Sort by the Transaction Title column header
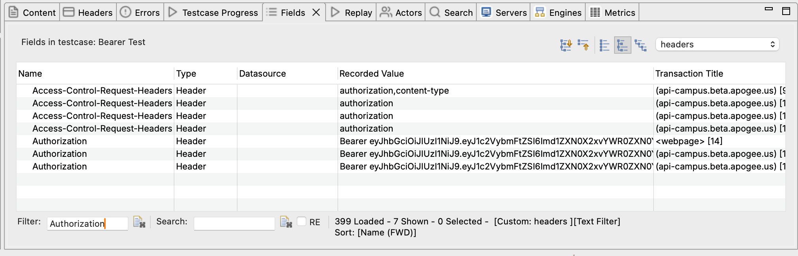 tap(719, 73)
